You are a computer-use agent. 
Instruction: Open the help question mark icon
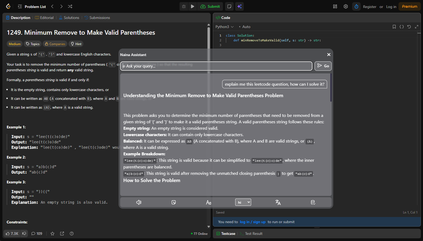(x=72, y=234)
